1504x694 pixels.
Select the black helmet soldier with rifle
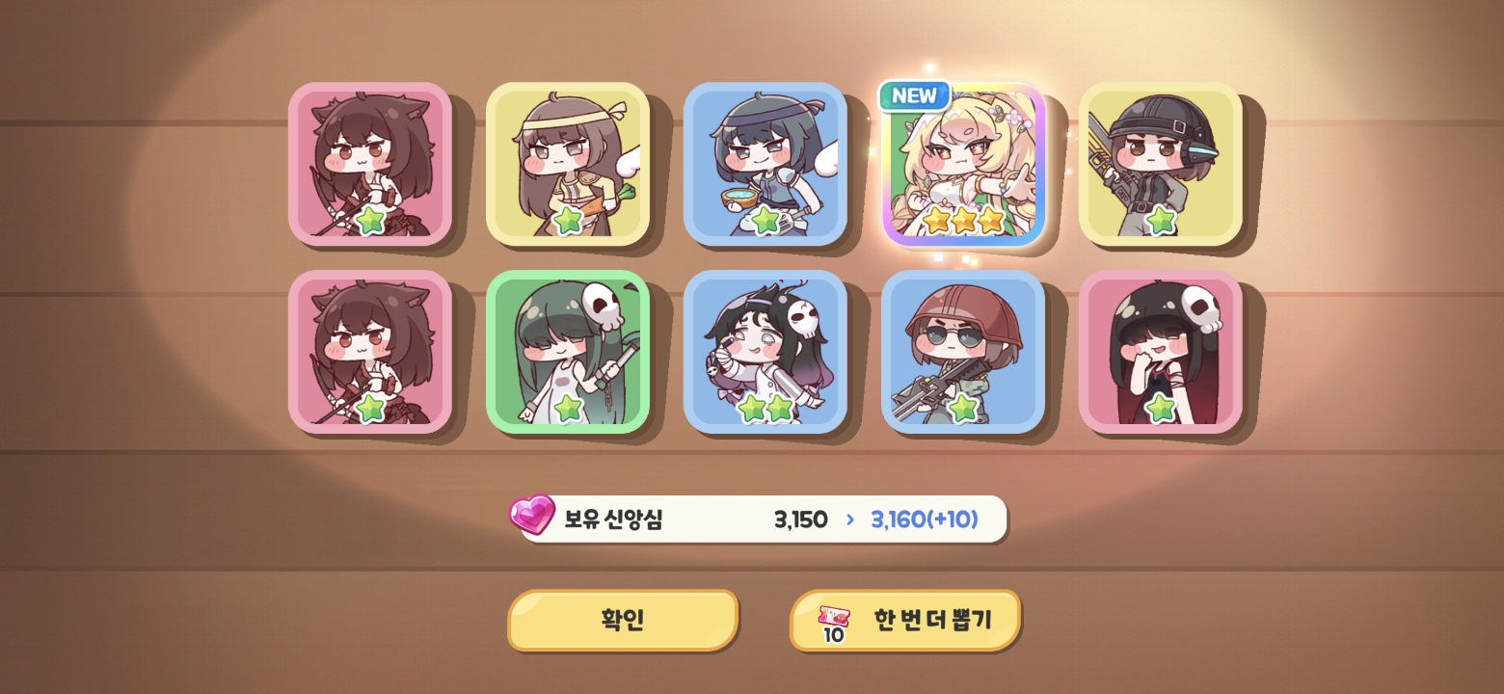coord(1161,164)
